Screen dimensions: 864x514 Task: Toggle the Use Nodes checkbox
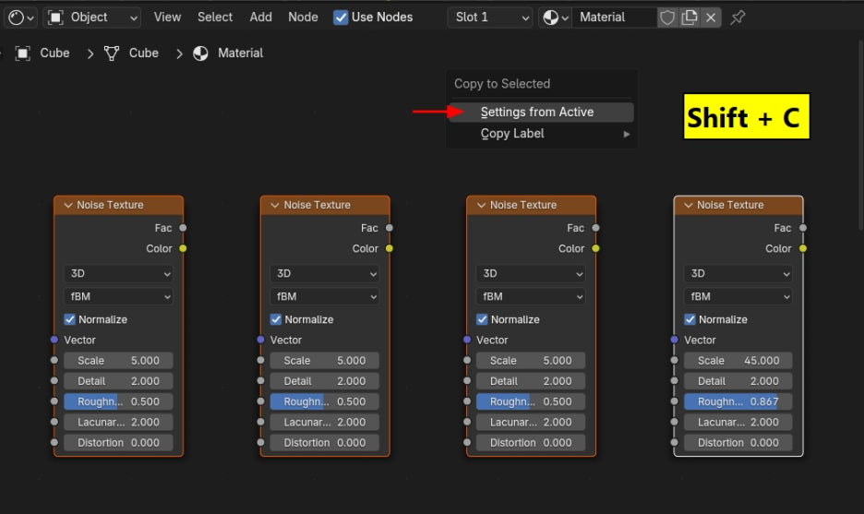(342, 18)
